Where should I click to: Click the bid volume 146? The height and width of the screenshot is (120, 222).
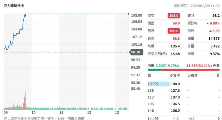pyautogui.click(x=151, y=110)
